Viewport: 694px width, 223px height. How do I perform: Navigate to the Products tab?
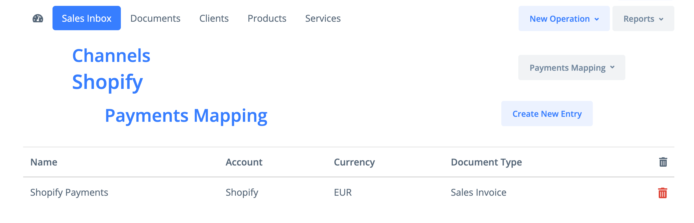(267, 18)
